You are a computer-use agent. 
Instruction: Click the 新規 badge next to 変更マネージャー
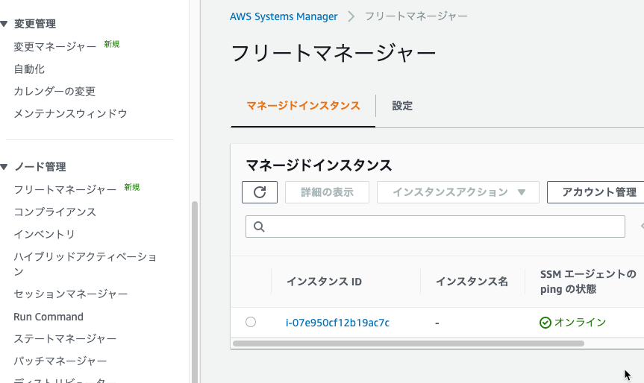[112, 44]
